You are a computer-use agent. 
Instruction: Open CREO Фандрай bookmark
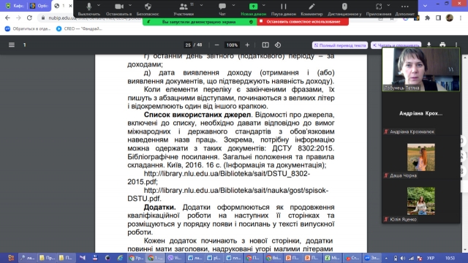click(x=80, y=28)
